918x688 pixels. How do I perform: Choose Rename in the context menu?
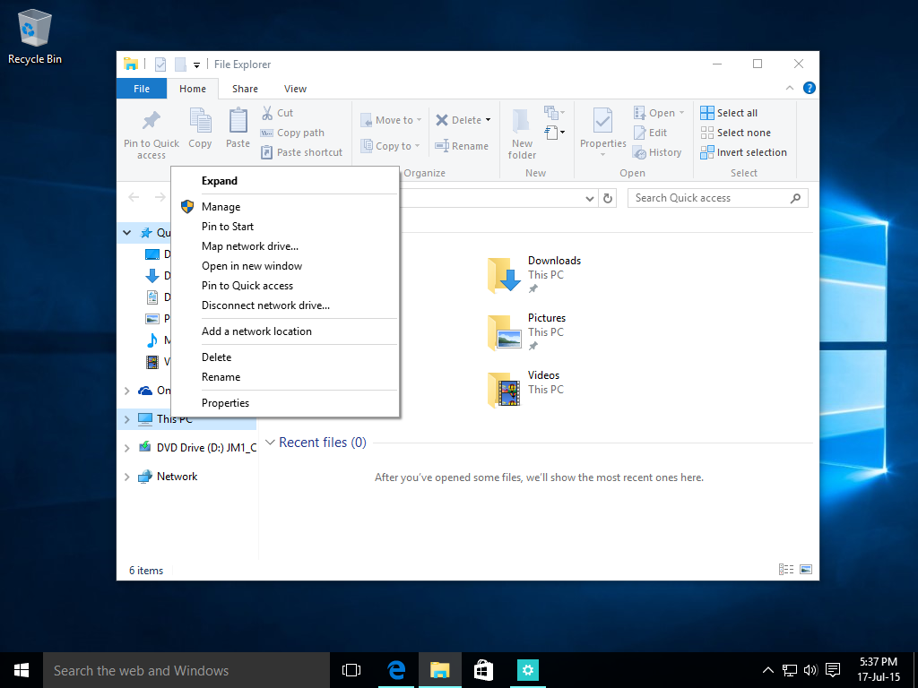point(285,377)
